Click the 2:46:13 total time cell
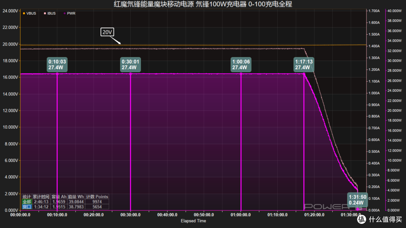Image resolution: width=406 pixels, height=228 pixels. click(x=41, y=202)
